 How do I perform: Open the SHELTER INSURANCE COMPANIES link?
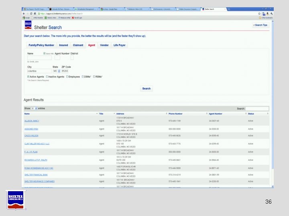pos(39,181)
